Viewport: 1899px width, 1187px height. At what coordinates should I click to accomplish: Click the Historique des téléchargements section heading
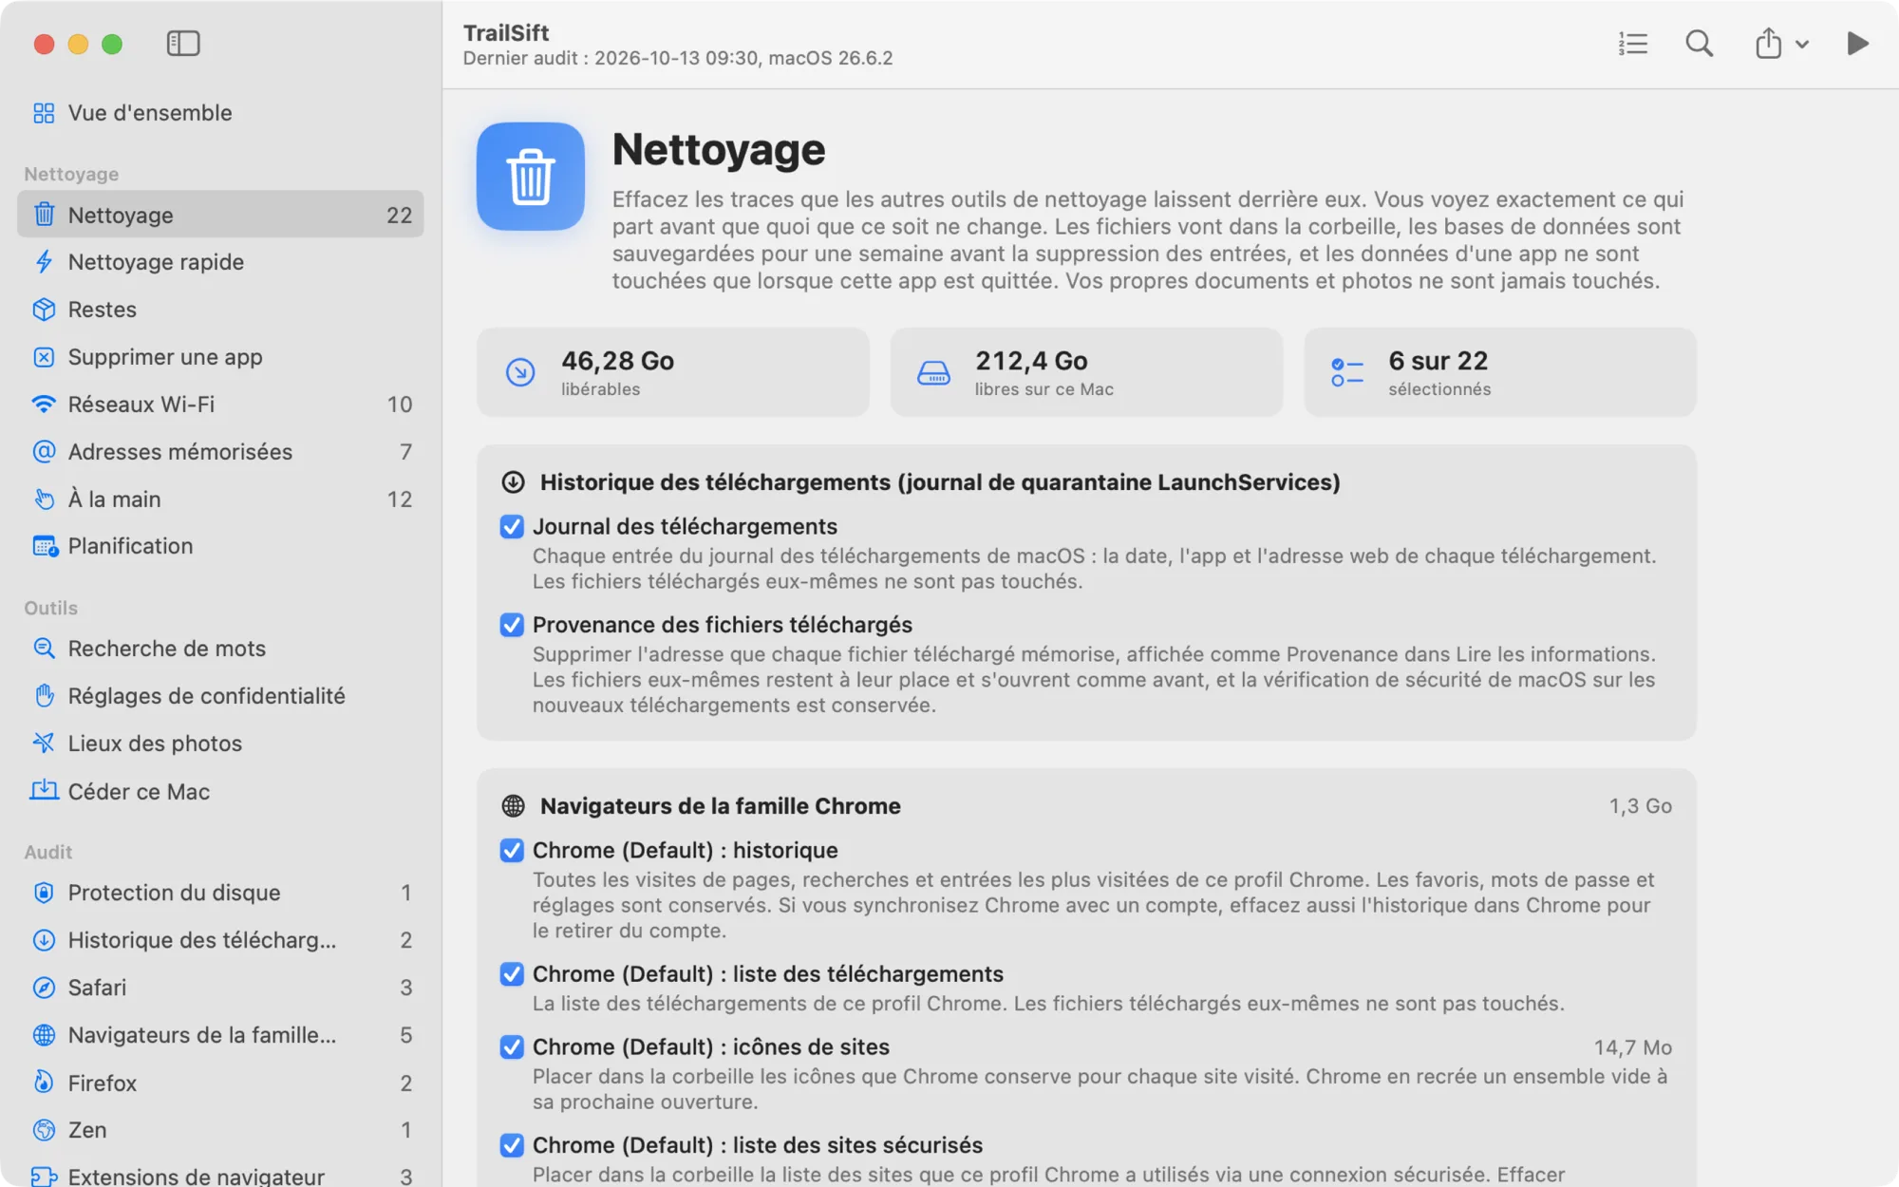(x=940, y=482)
